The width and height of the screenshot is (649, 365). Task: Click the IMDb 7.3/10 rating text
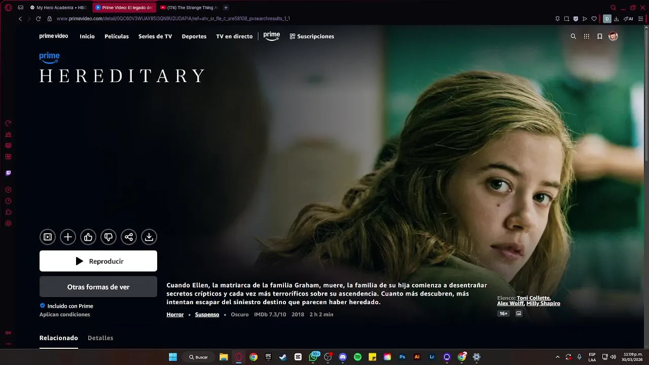tap(270, 315)
